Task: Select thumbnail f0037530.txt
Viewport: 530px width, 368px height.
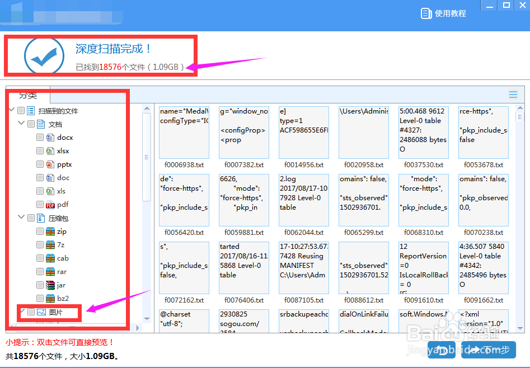Action: tap(424, 133)
